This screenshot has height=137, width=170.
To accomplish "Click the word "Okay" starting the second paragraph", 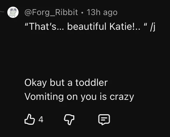I will [35, 83].
